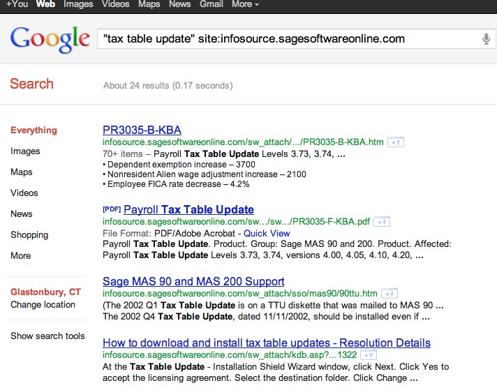Click +1 button beside kdb.asp result
This screenshot has width=497, height=390.
coord(369,355)
